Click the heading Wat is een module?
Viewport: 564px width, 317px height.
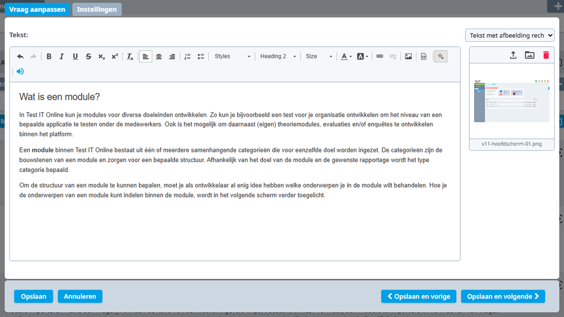(59, 97)
